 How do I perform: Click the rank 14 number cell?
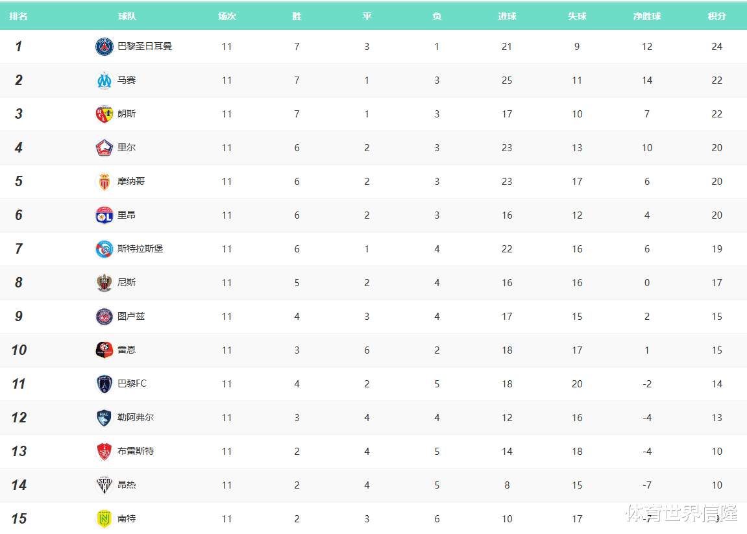(x=19, y=485)
